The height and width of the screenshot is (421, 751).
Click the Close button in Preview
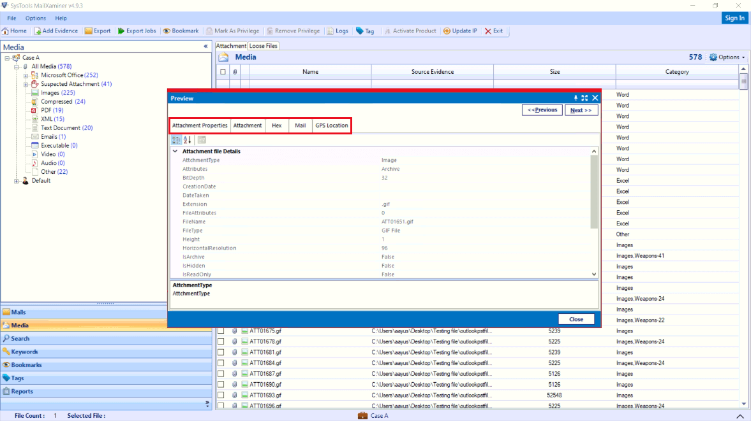pos(576,319)
